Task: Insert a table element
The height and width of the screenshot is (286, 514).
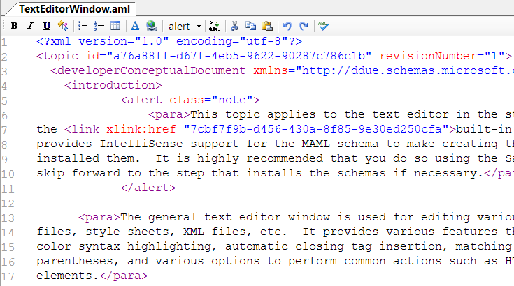Action: [x=115, y=26]
